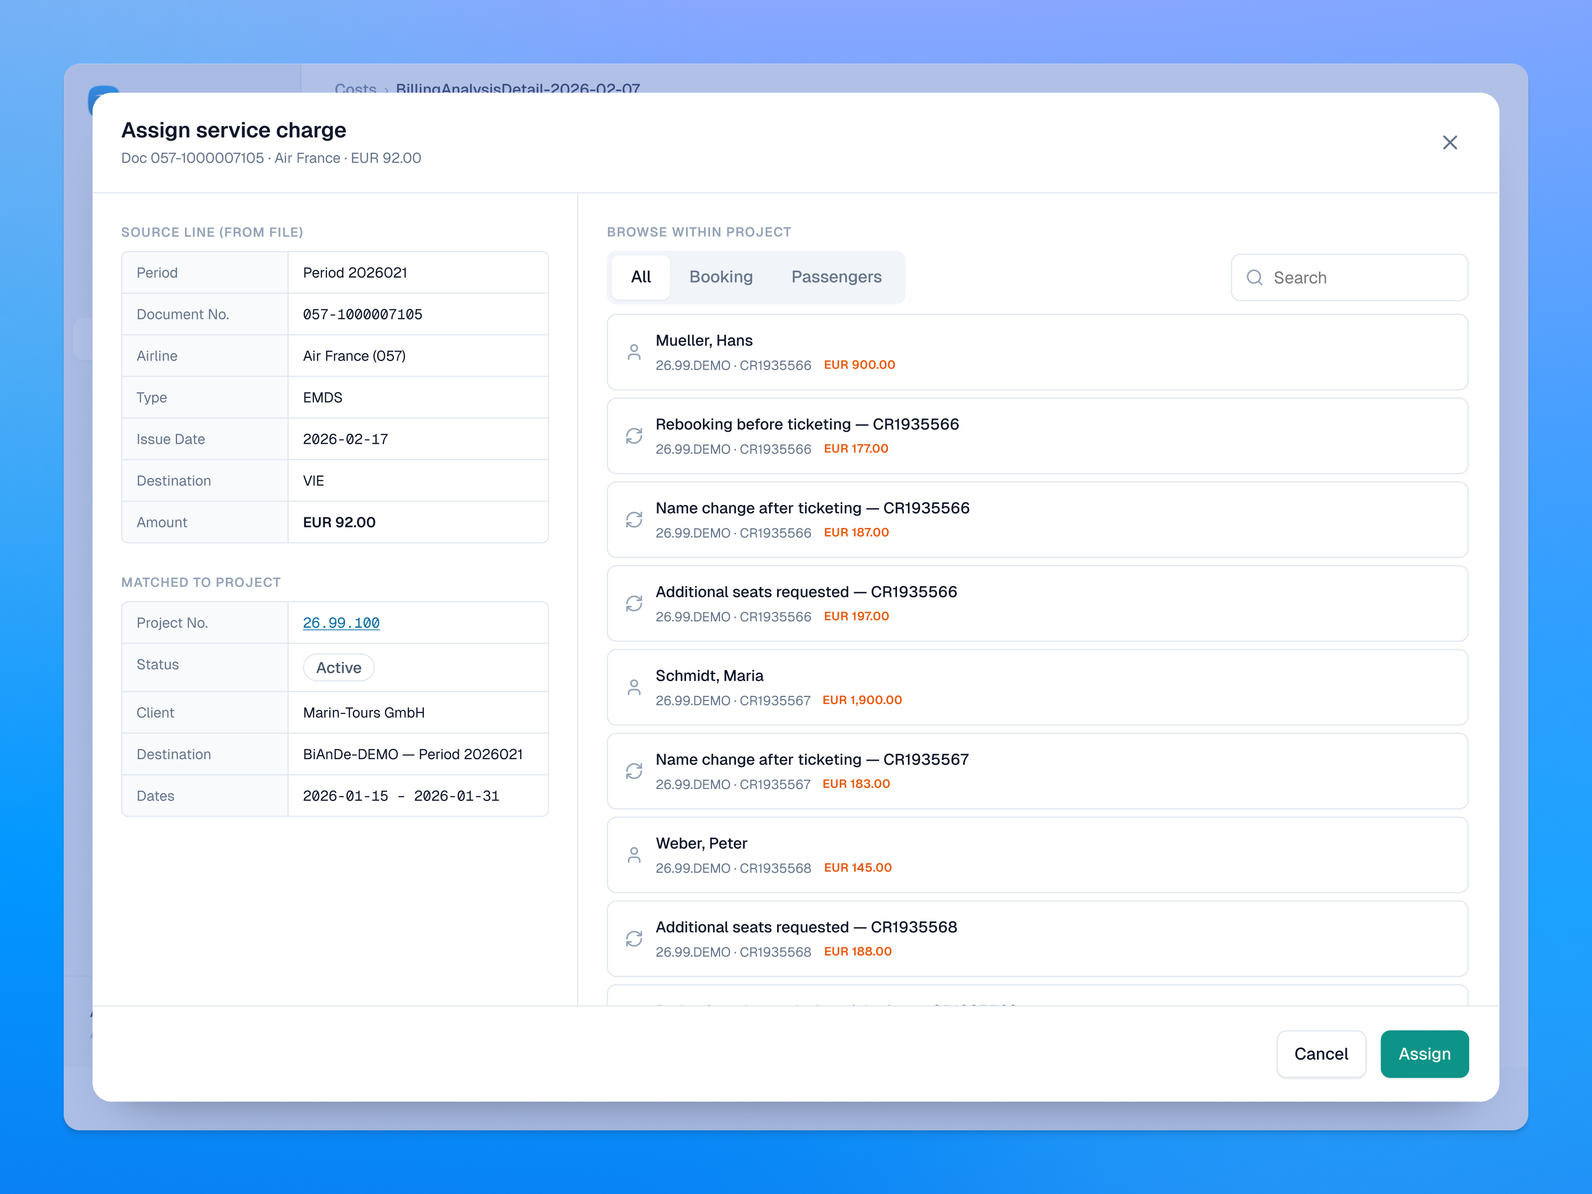Click the Matched To Project heading

point(201,582)
